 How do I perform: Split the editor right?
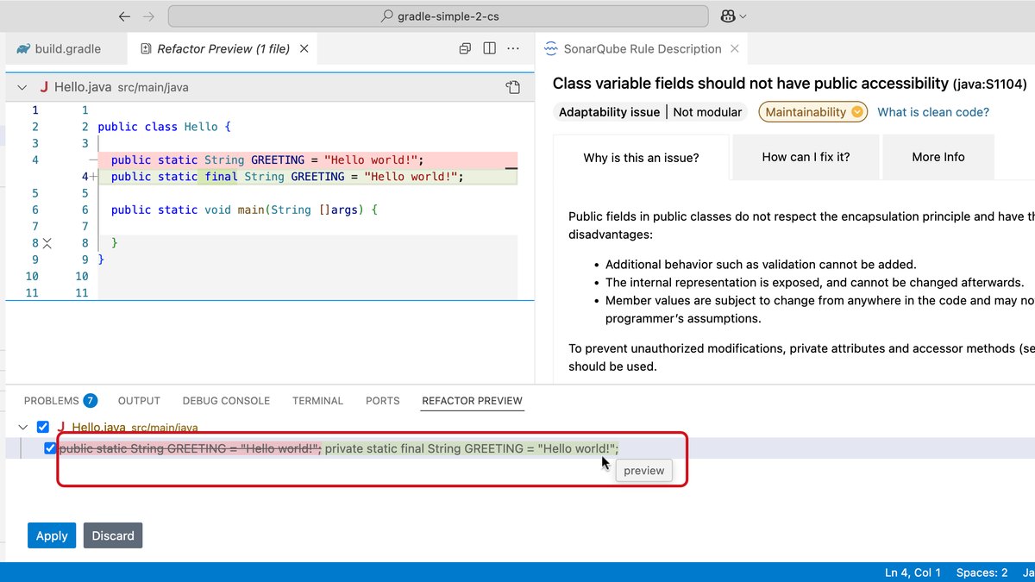(489, 49)
